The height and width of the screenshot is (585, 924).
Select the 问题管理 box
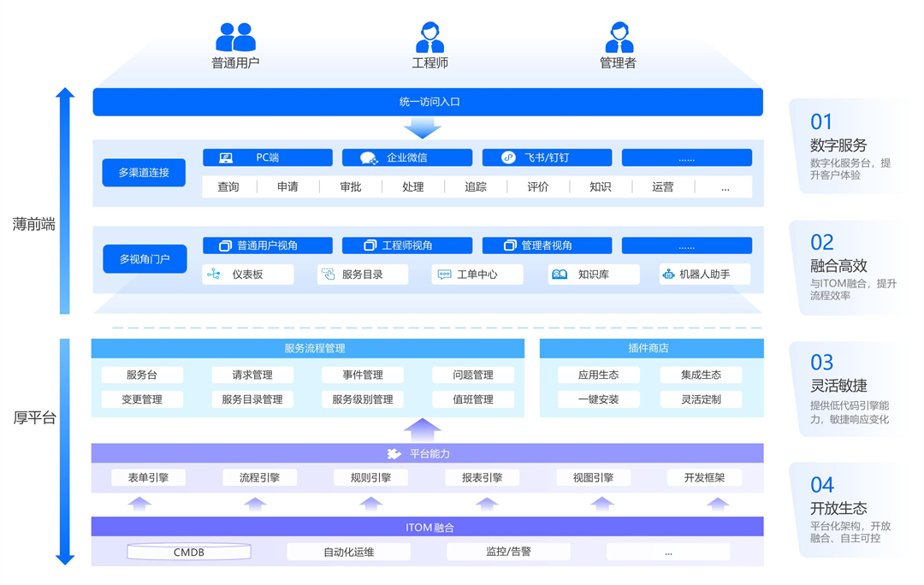point(473,375)
